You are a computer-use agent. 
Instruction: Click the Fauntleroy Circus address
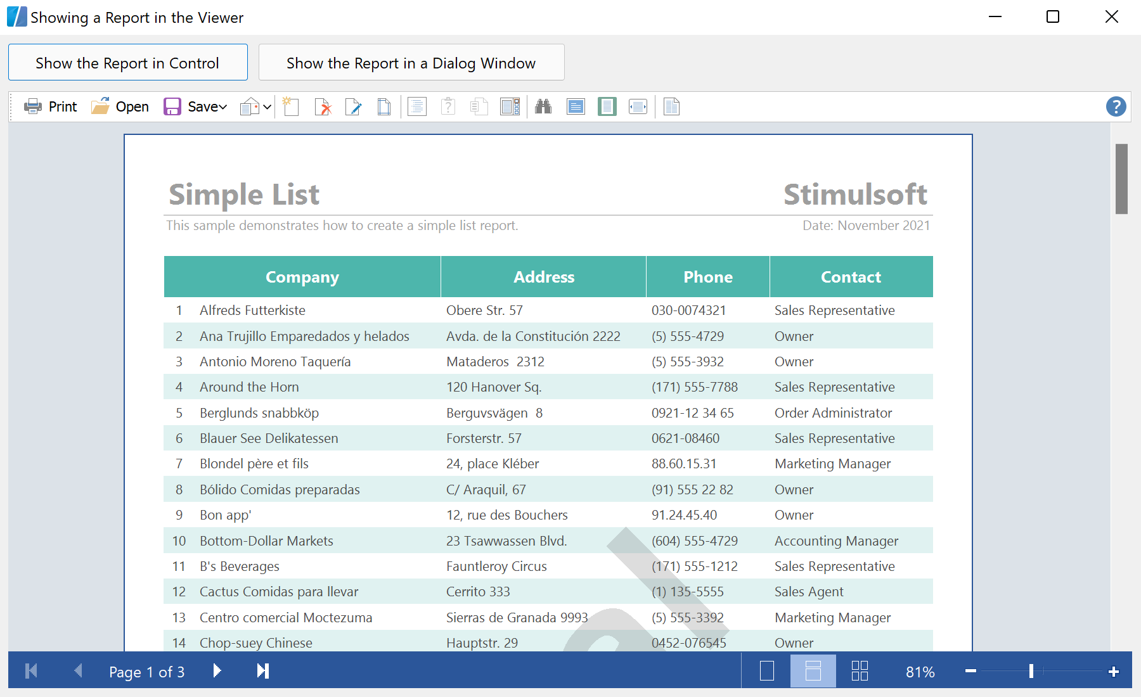click(496, 566)
